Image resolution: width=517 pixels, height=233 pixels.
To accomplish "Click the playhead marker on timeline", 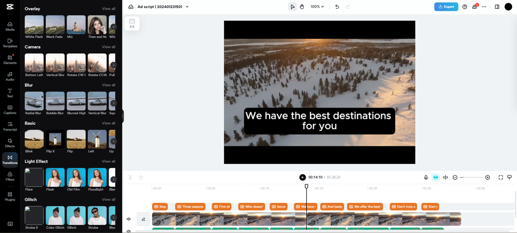I will pyautogui.click(x=307, y=186).
